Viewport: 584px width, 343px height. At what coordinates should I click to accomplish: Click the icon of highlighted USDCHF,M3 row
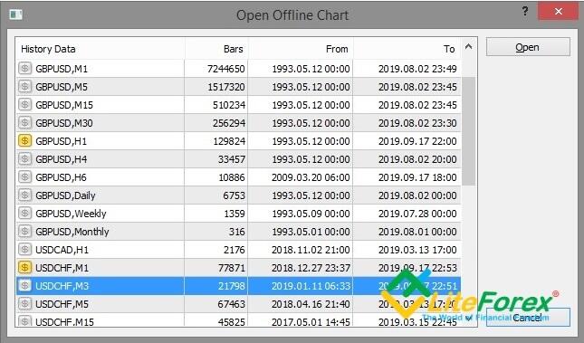click(25, 286)
